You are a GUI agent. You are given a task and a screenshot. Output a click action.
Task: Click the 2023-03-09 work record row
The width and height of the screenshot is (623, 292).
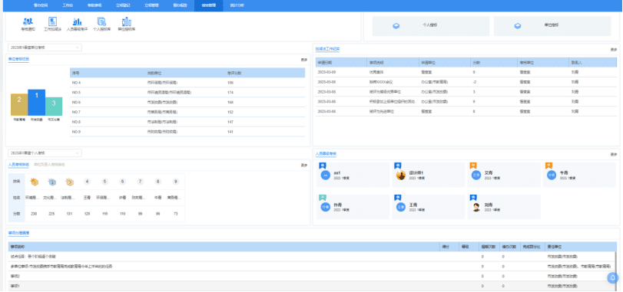[466, 72]
